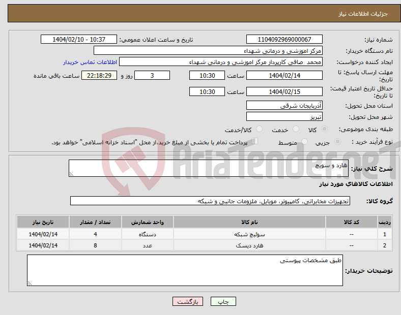The image size is (401, 315).
Task: Click the نام کالا column header
Action: [x=249, y=222]
